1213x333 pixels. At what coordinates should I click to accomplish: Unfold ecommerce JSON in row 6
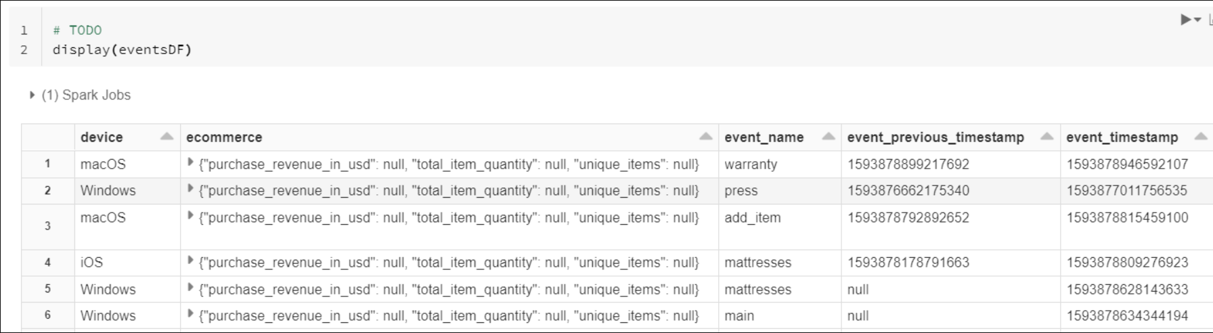(190, 315)
